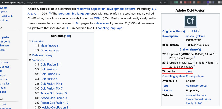222x109 pixels.
Task: Follow the 'programming language' link
Action: [x=74, y=14]
